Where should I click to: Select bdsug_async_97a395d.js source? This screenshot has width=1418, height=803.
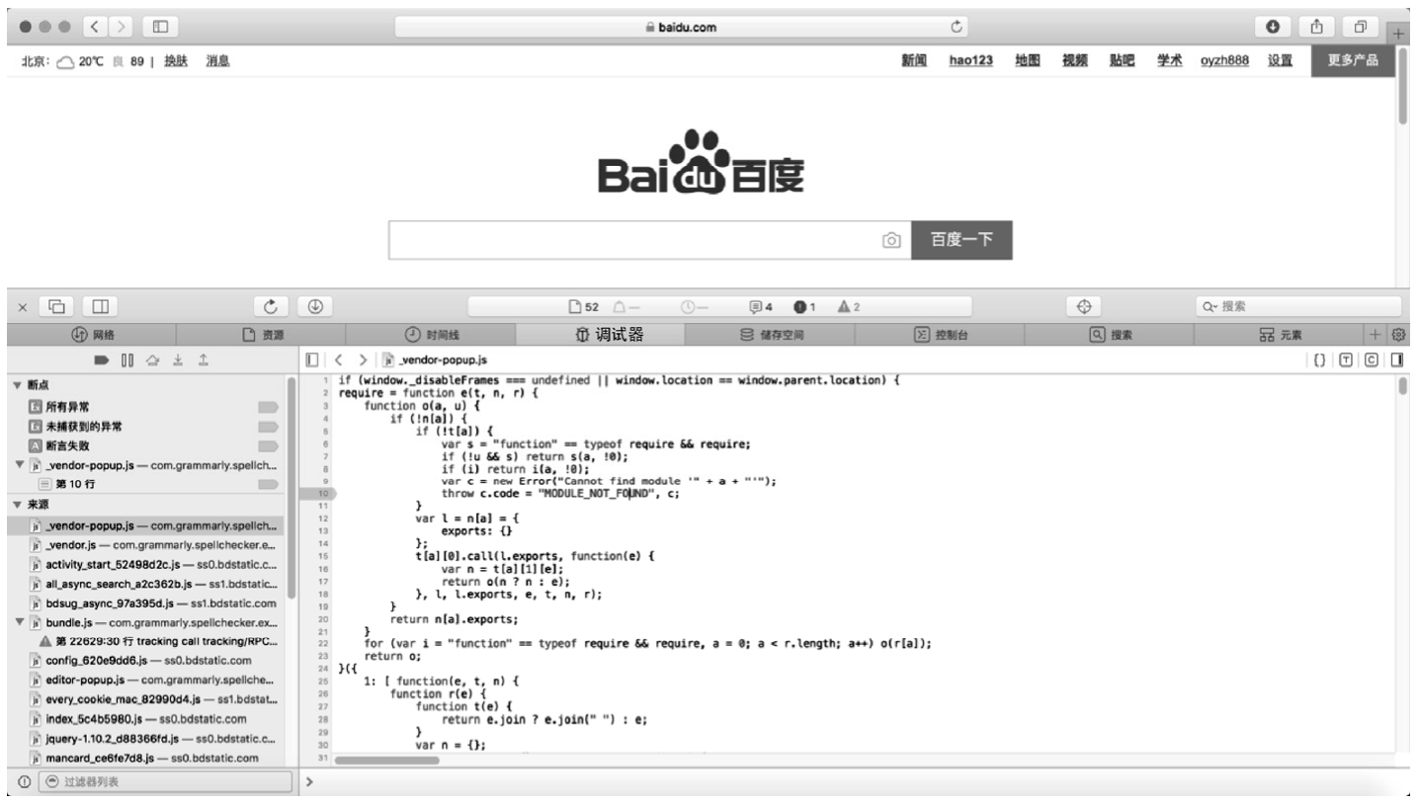pyautogui.click(x=146, y=603)
